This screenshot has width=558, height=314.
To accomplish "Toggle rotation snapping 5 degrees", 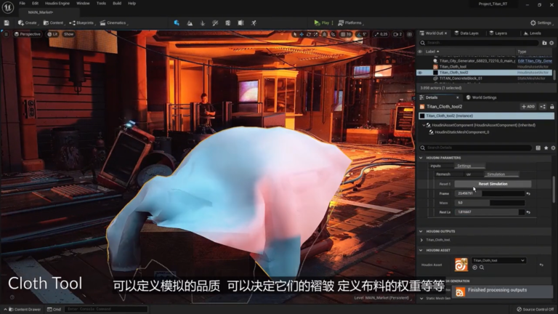I will [362, 34].
